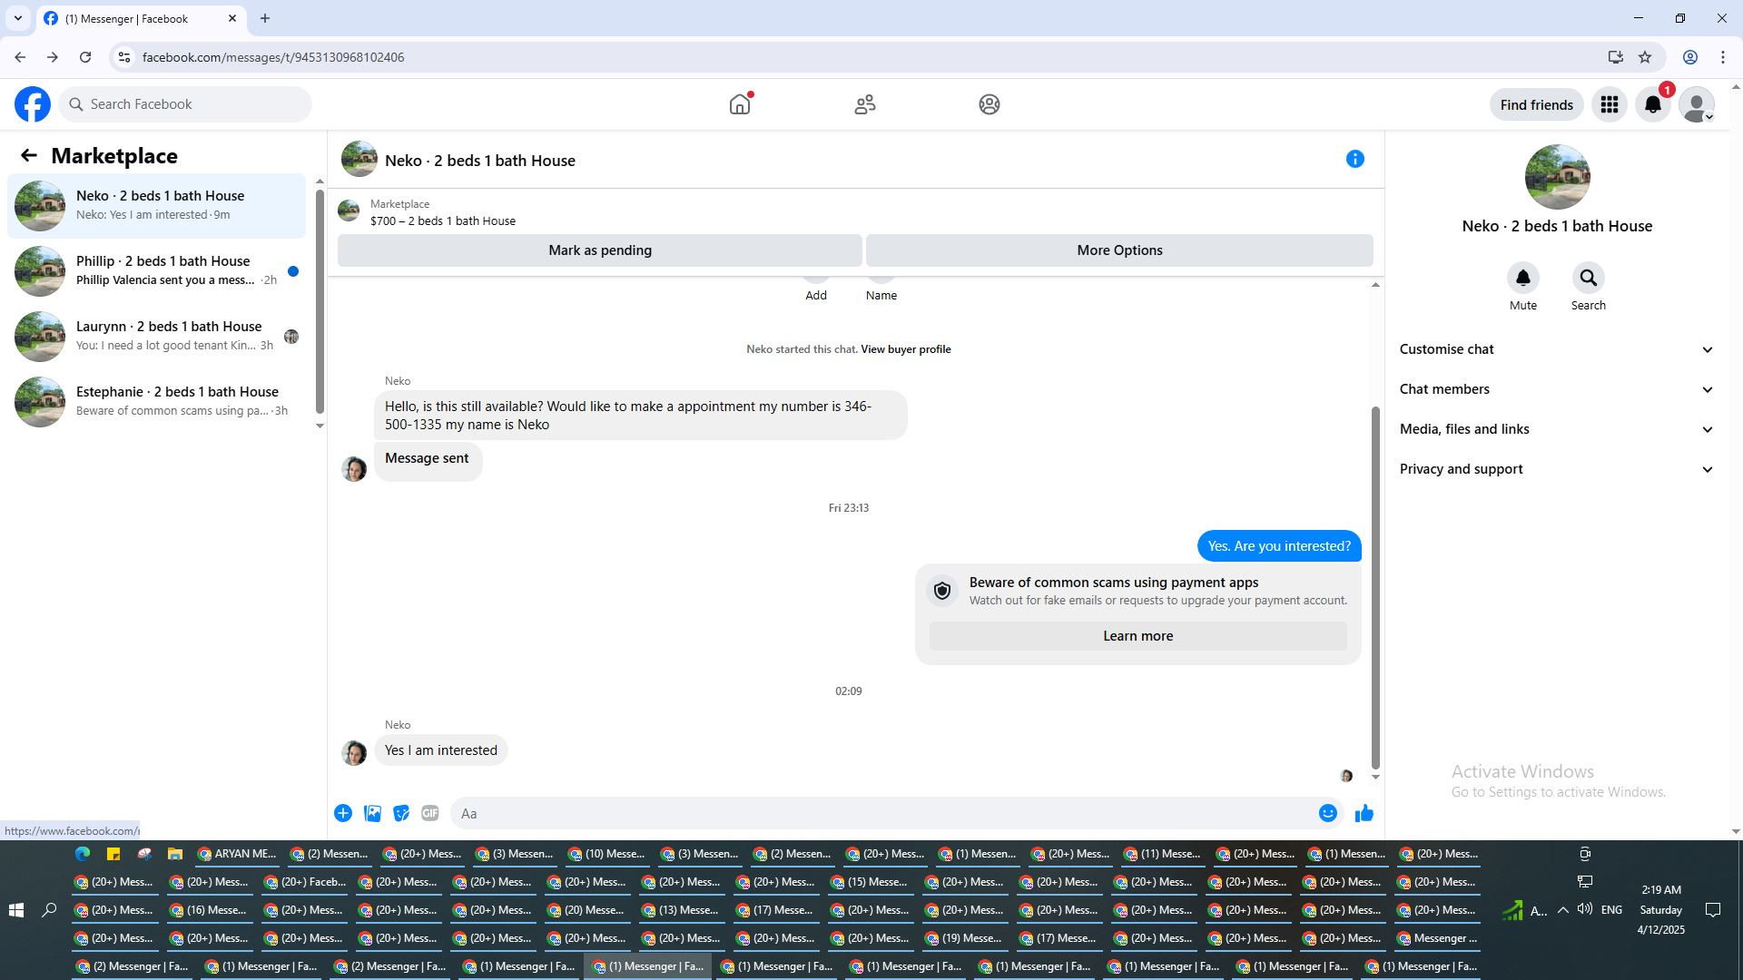
Task: Open the Chrome profile icon
Action: click(1690, 57)
